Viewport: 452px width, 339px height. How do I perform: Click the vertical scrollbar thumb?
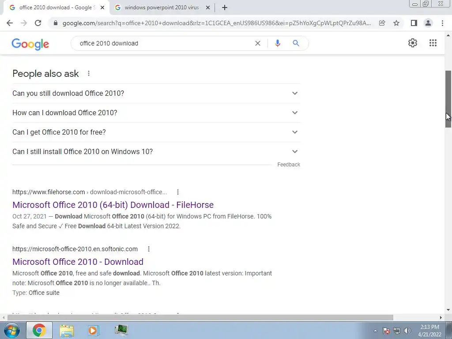448,99
